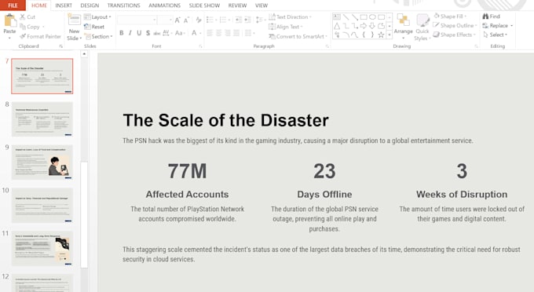The image size is (534, 292).
Task: Add a New Slide
Action: point(75,27)
